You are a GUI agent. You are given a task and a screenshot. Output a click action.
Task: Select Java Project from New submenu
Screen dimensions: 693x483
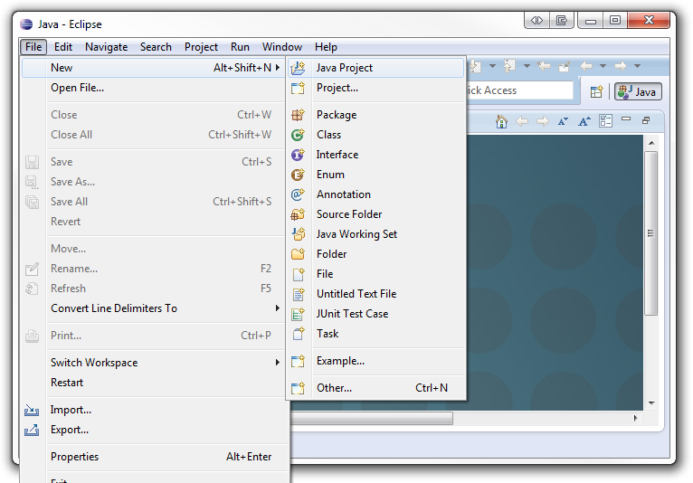376,68
